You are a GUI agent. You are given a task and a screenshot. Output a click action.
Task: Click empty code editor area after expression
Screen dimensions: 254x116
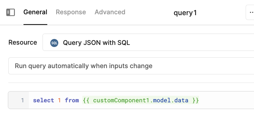pos(227,100)
